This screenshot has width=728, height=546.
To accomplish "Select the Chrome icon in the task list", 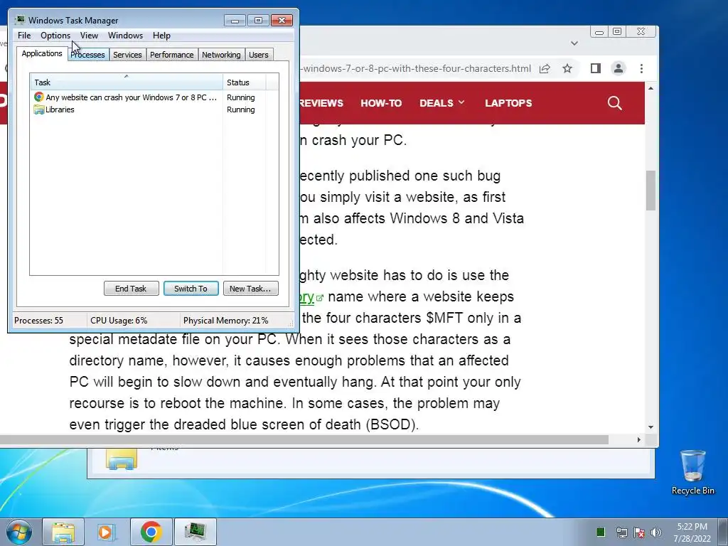I will 39,97.
